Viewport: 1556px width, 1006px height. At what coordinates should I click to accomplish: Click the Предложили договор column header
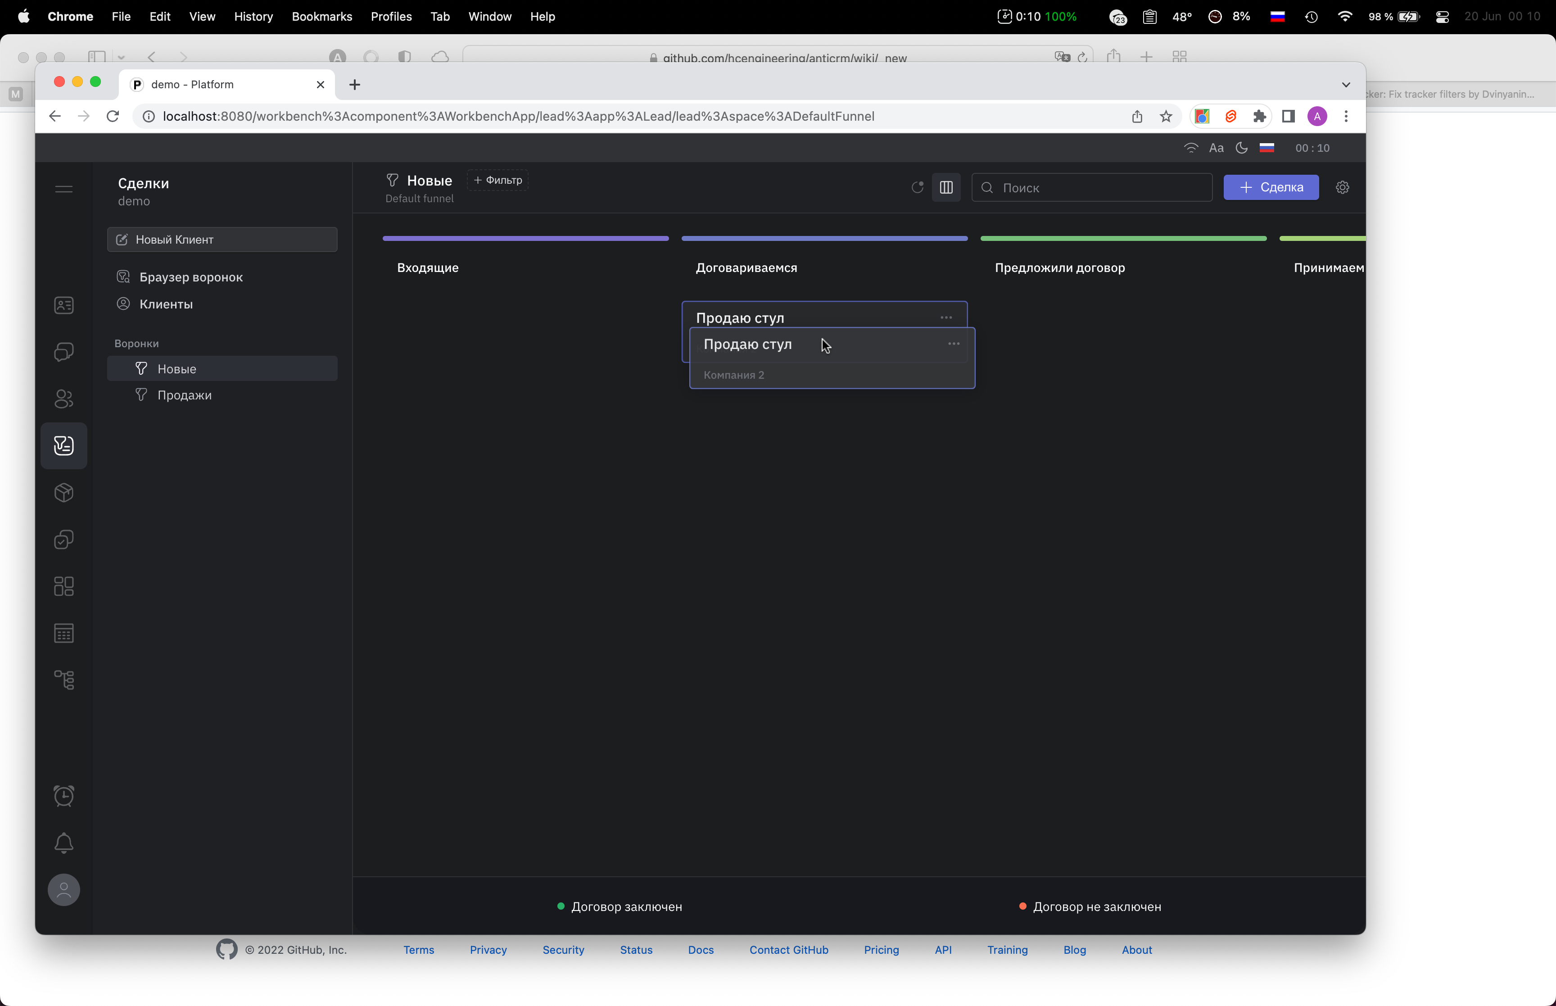1060,268
